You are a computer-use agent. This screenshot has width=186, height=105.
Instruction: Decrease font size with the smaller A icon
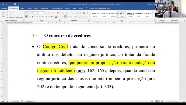click(49, 13)
